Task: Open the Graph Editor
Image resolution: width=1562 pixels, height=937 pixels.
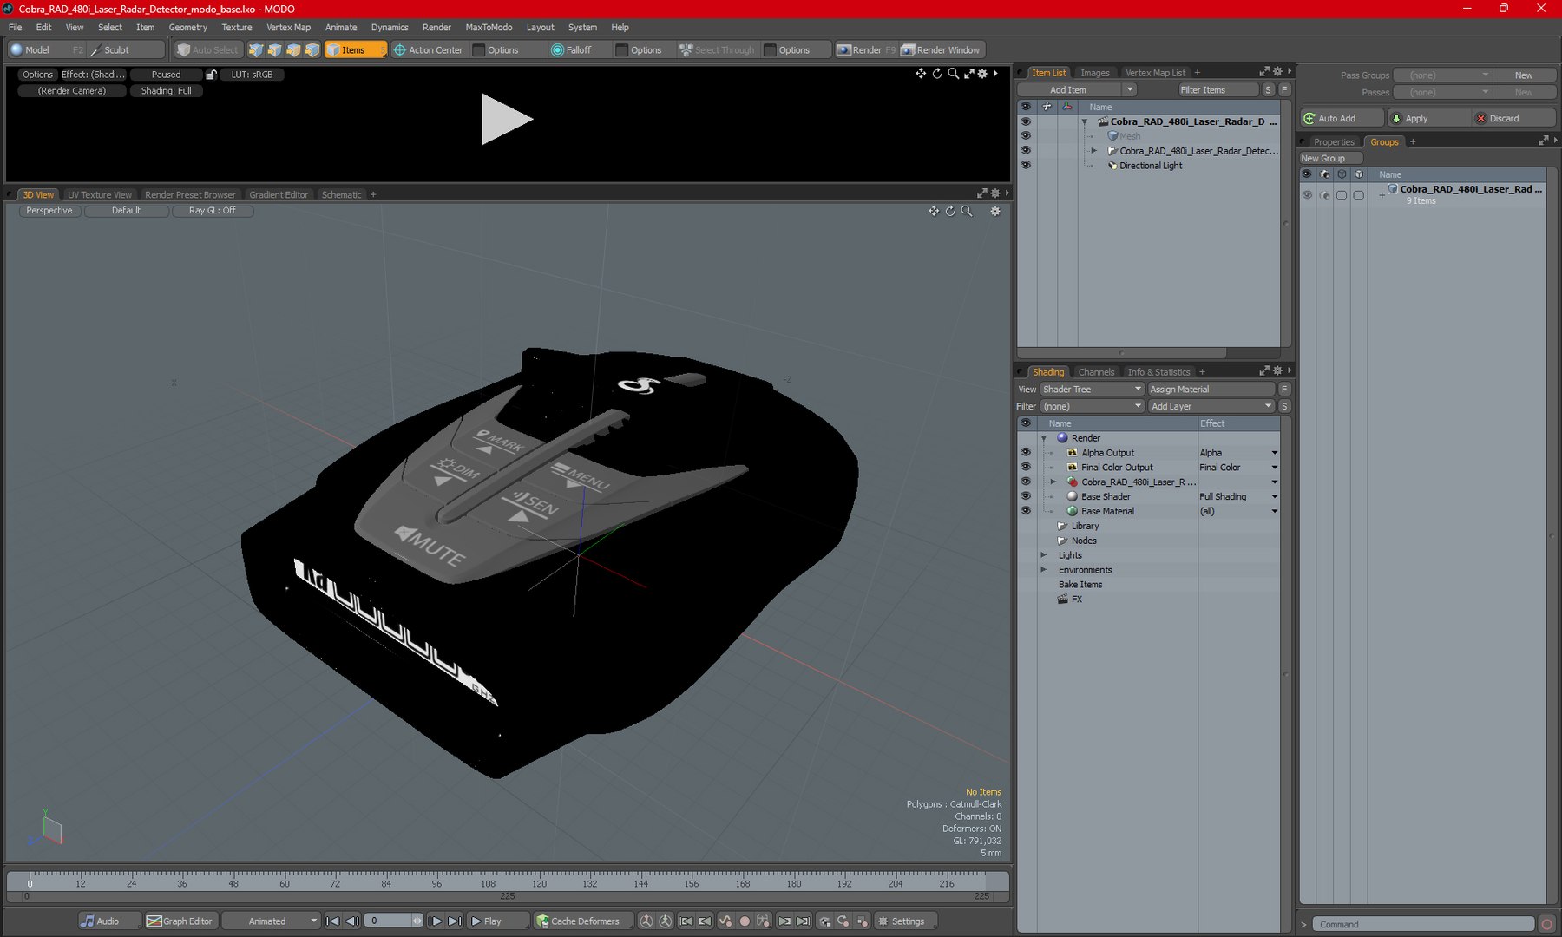Action: (x=180, y=921)
